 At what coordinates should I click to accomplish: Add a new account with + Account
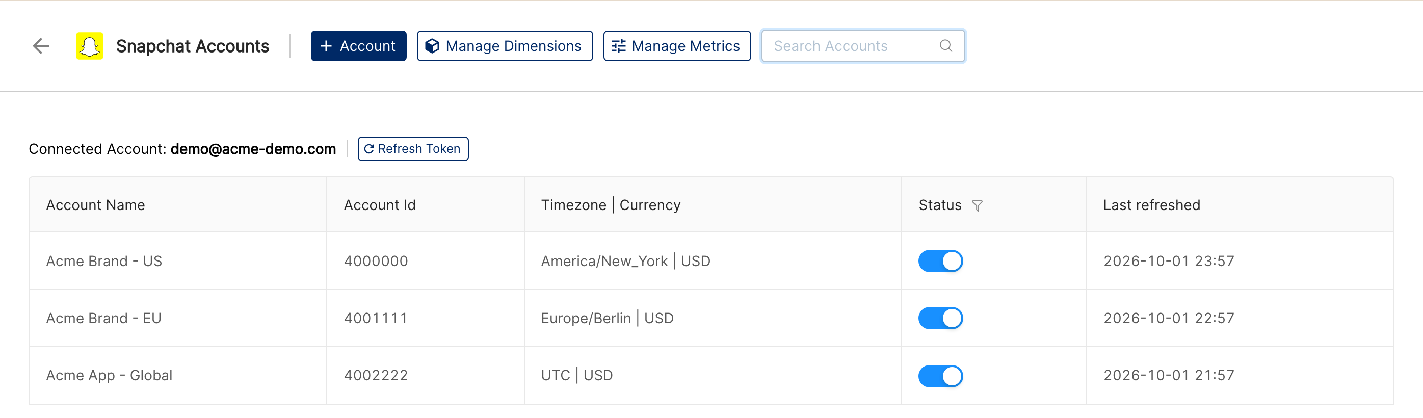coord(358,46)
